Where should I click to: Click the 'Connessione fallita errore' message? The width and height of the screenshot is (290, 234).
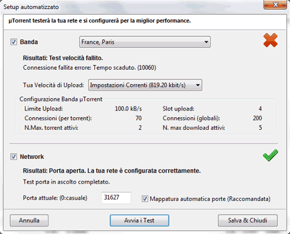(x=90, y=68)
